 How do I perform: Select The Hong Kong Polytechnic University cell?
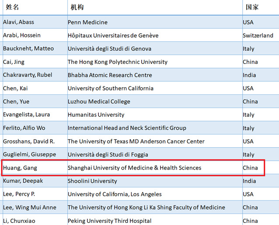coord(117,62)
